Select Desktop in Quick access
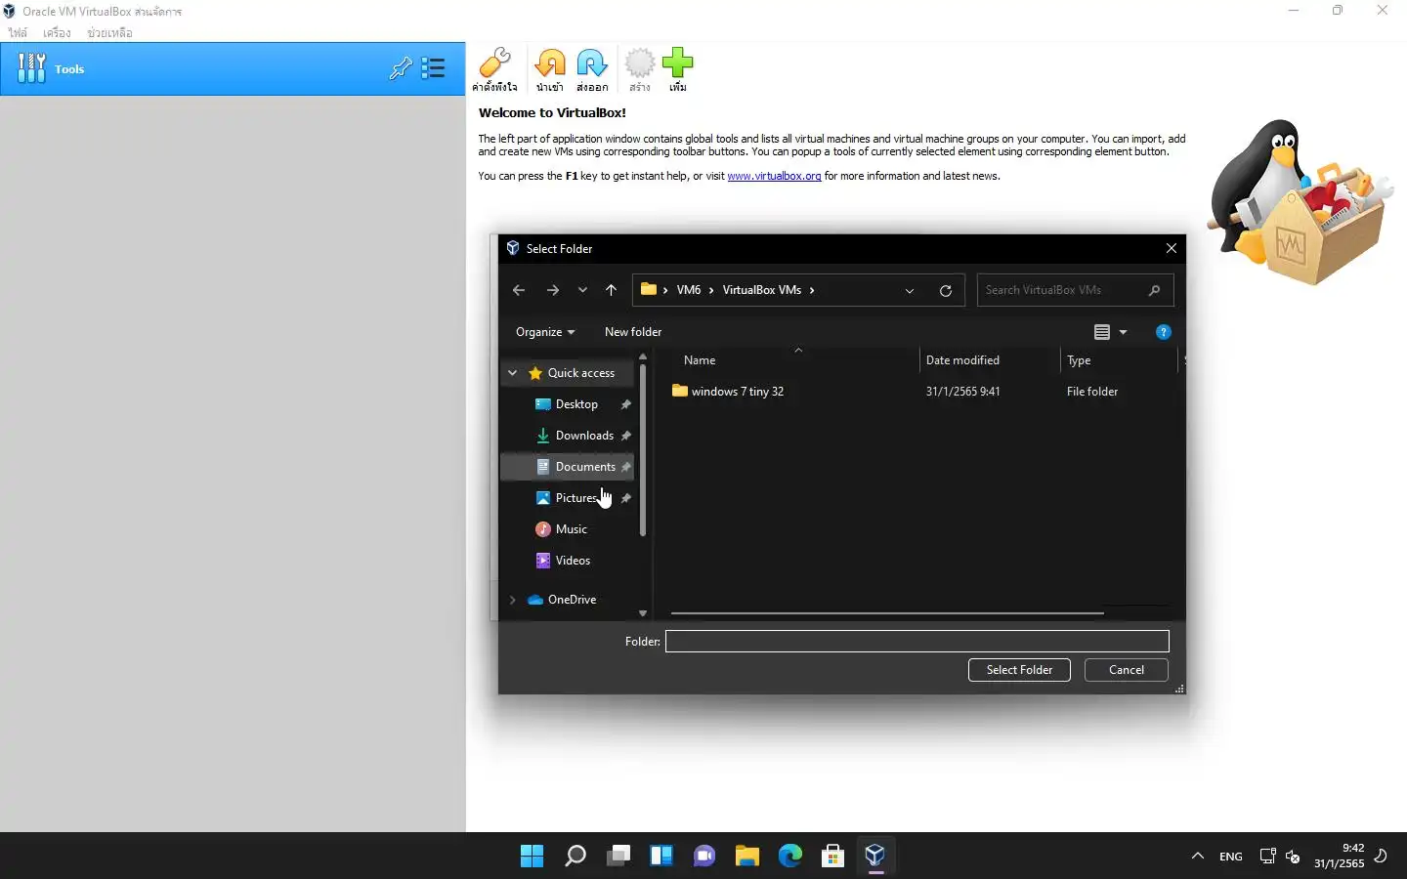 coord(576,404)
